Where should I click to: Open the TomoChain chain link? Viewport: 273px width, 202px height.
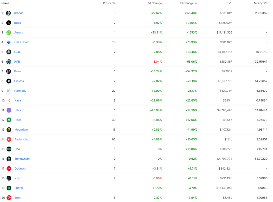tap(22, 159)
